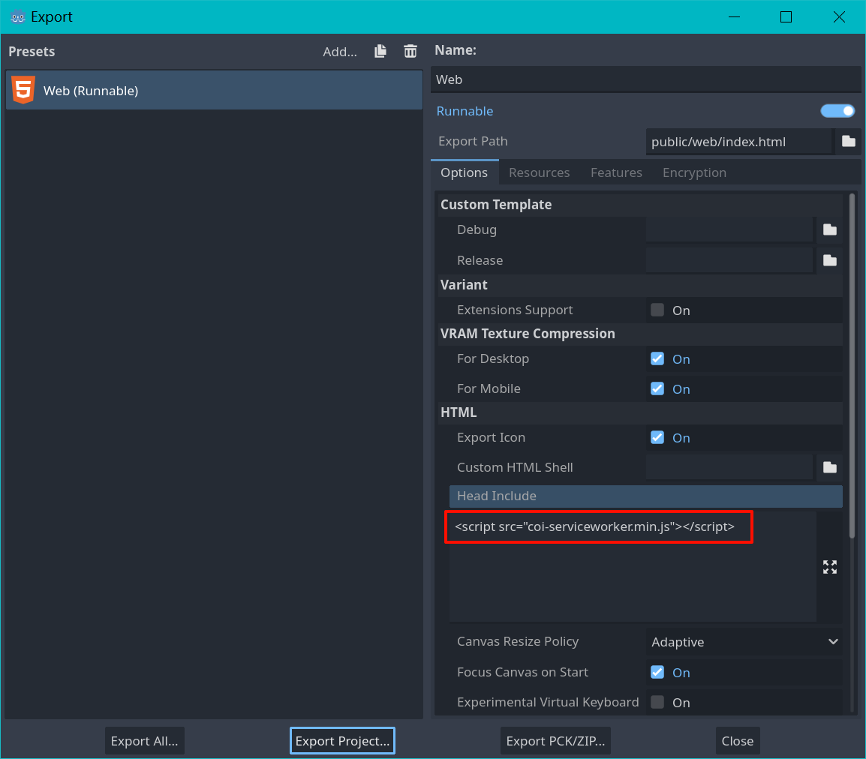This screenshot has height=759, width=866.
Task: Click the delete preset trash icon
Action: tap(410, 51)
